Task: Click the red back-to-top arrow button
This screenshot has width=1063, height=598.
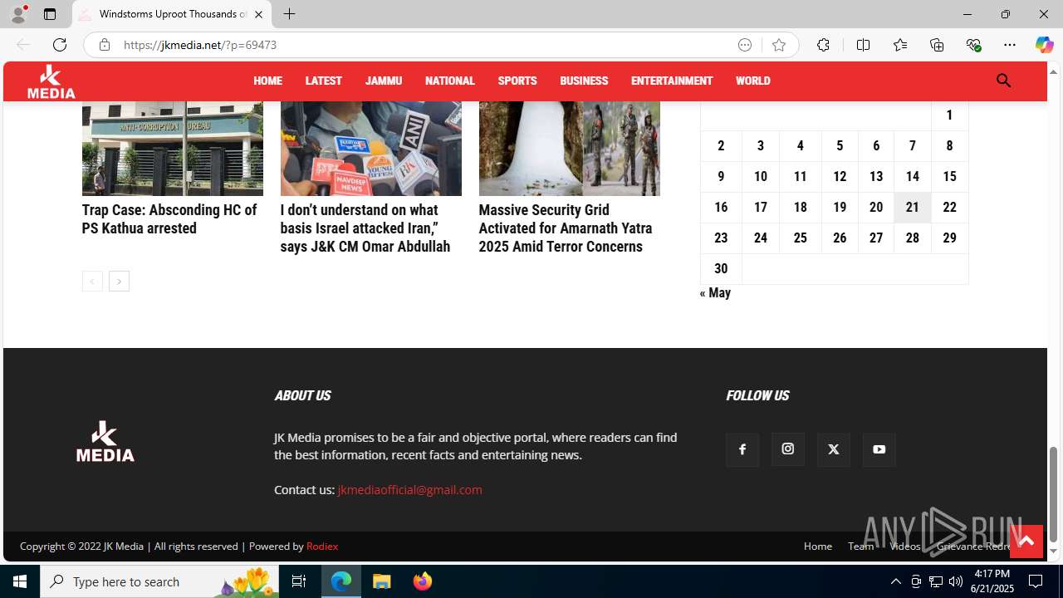Action: 1026,542
